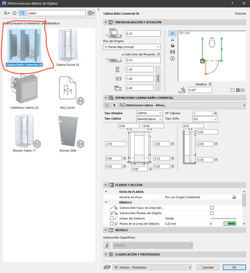Screen dimensions: 250x273
Task: Switch preview to 3D view icon
Action: 172,46
